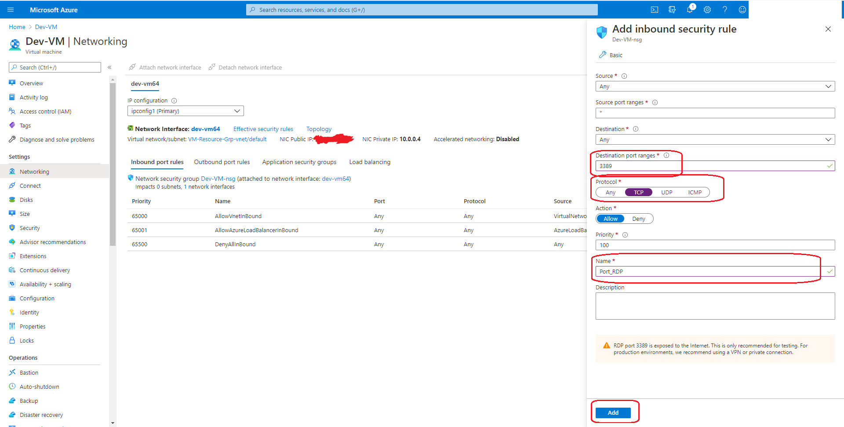
Task: Click the Priority info icon
Action: 625,235
